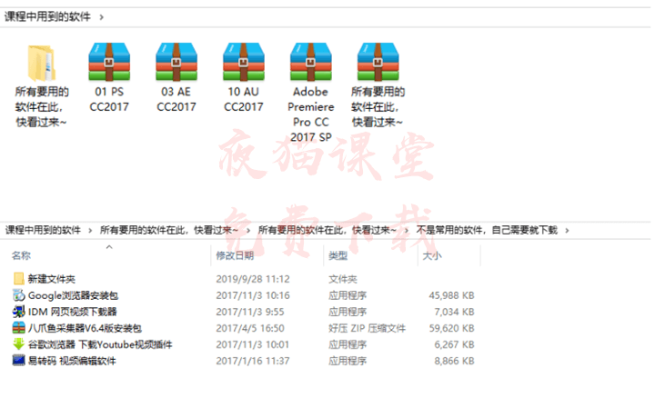Sort by 名称 column header
This screenshot has height=398, width=655.
[21, 255]
